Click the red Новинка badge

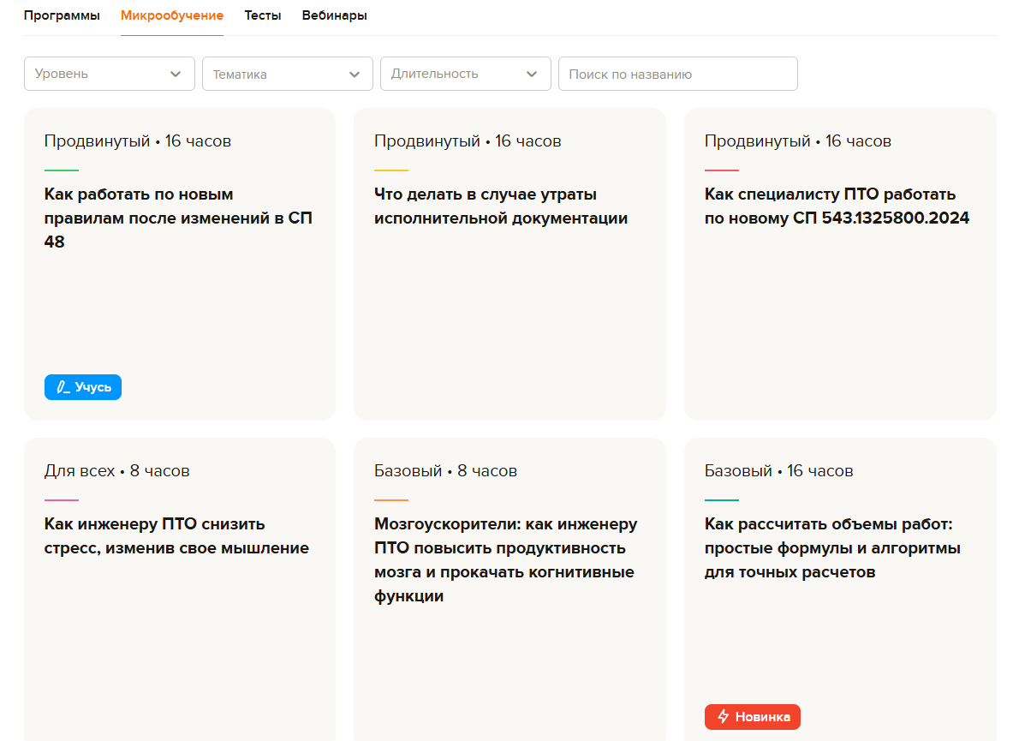(753, 716)
